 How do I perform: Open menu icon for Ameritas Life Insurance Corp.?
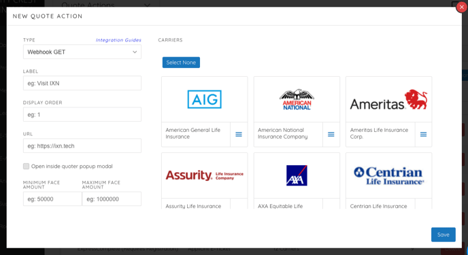(x=423, y=135)
